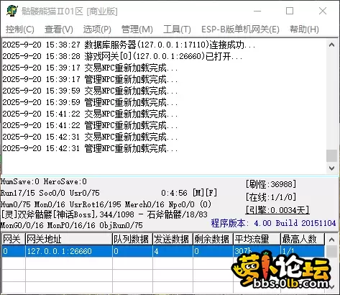Click the 平均流量 column header

[257, 239]
